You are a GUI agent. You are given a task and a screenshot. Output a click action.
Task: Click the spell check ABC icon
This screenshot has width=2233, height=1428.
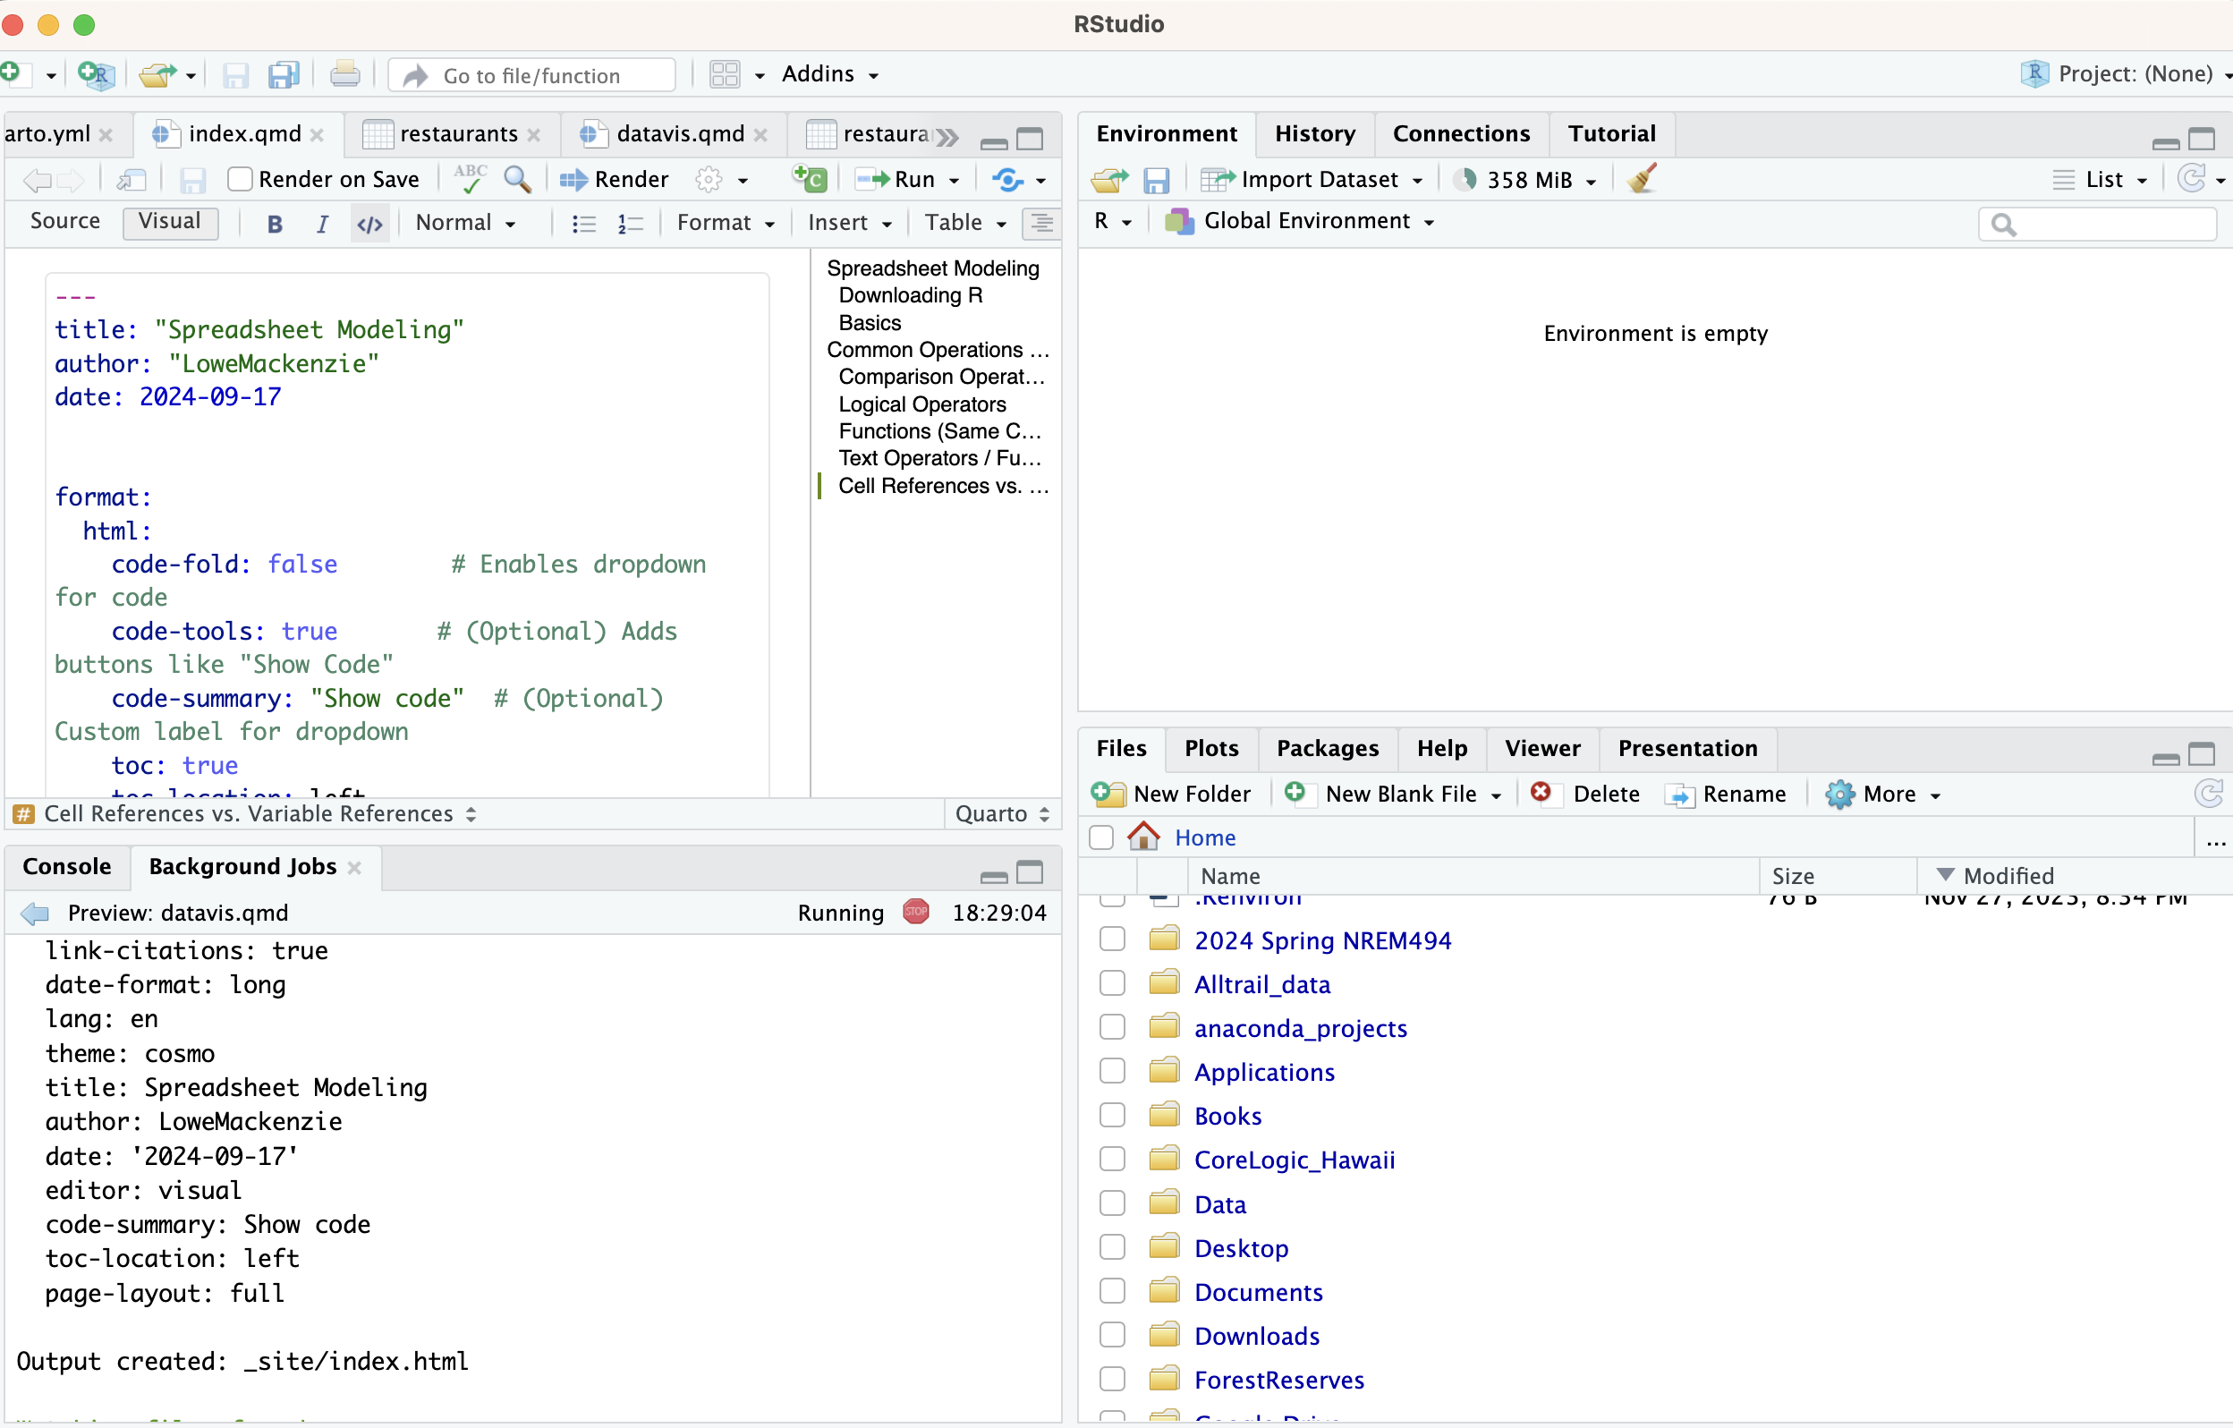[x=471, y=178]
